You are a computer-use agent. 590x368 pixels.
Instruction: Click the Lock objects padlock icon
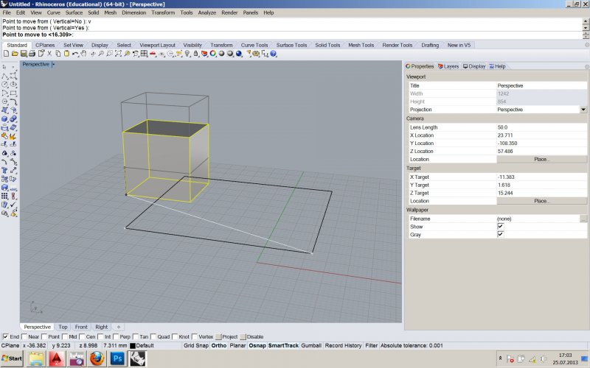[195, 54]
